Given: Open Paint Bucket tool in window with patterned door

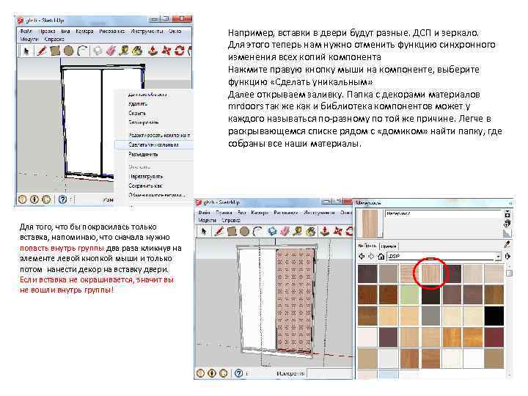Looking at the screenshot, I should [311, 232].
